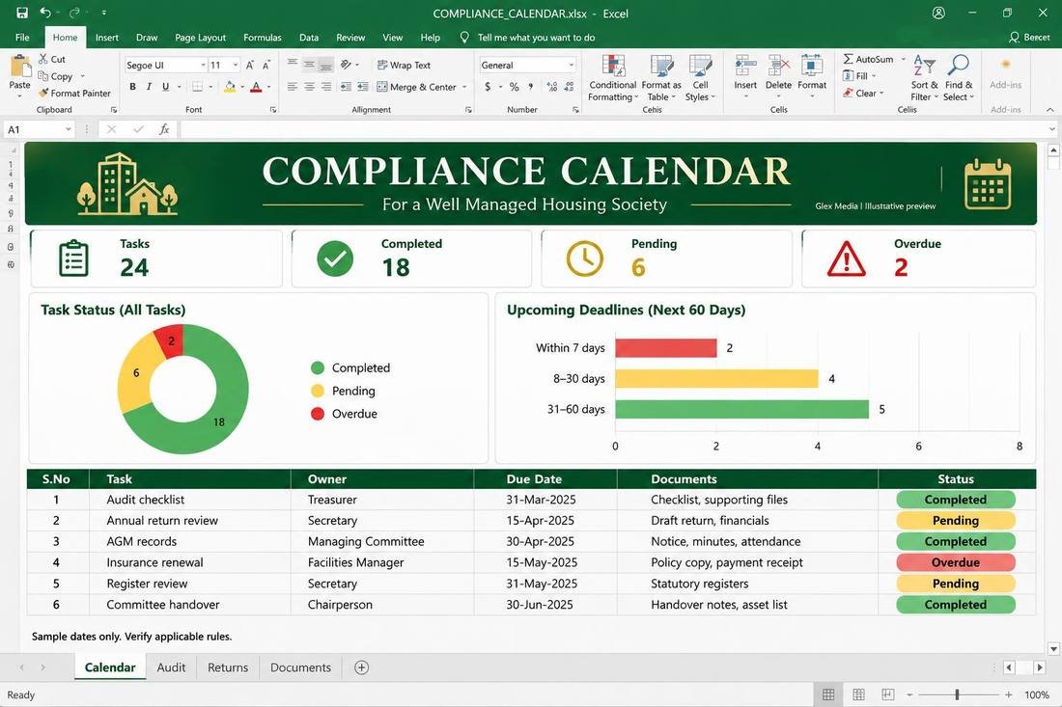Click the Overdue status pill for Insurance renewal

pyautogui.click(x=956, y=562)
